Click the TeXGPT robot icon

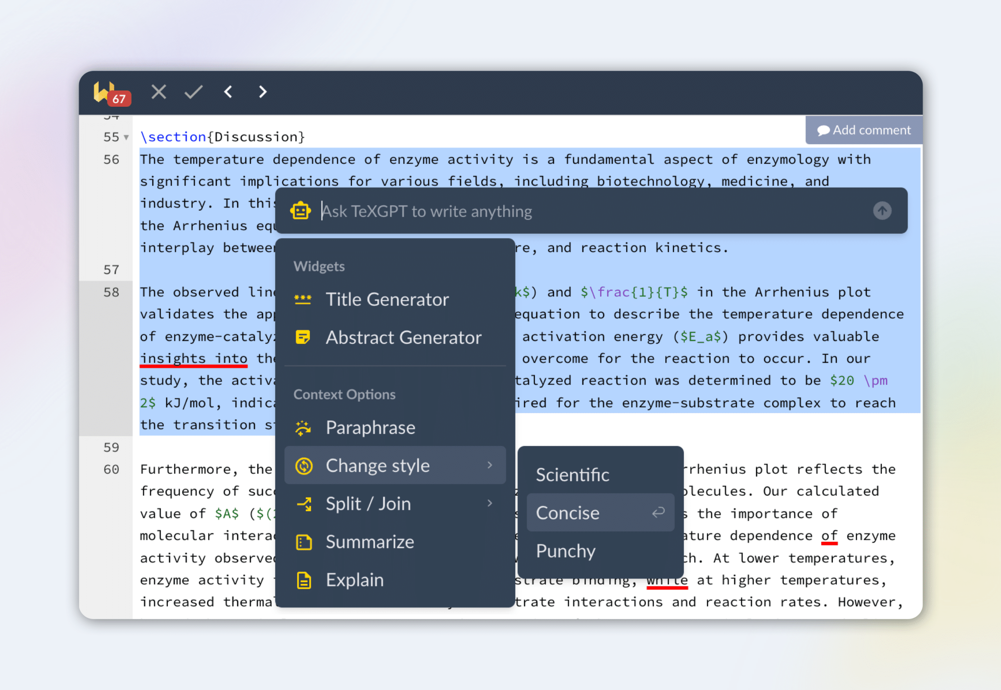point(301,211)
